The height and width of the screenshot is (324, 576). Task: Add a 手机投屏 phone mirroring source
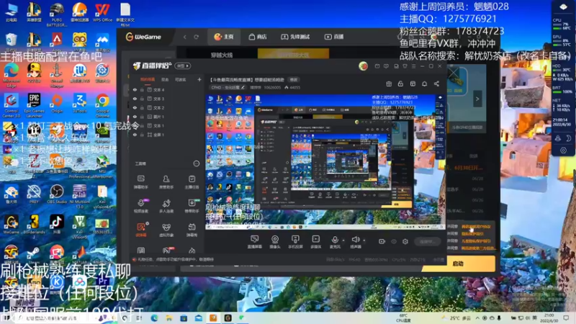[x=295, y=242]
